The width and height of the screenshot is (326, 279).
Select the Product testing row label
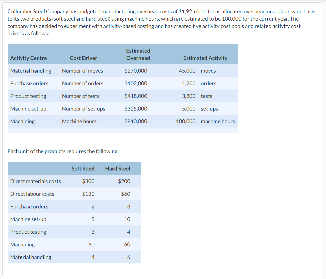[x=28, y=96]
